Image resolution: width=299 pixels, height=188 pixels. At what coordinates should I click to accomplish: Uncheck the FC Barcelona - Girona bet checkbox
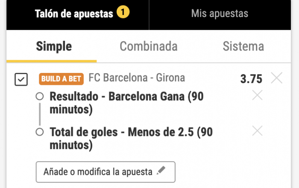click(x=21, y=79)
